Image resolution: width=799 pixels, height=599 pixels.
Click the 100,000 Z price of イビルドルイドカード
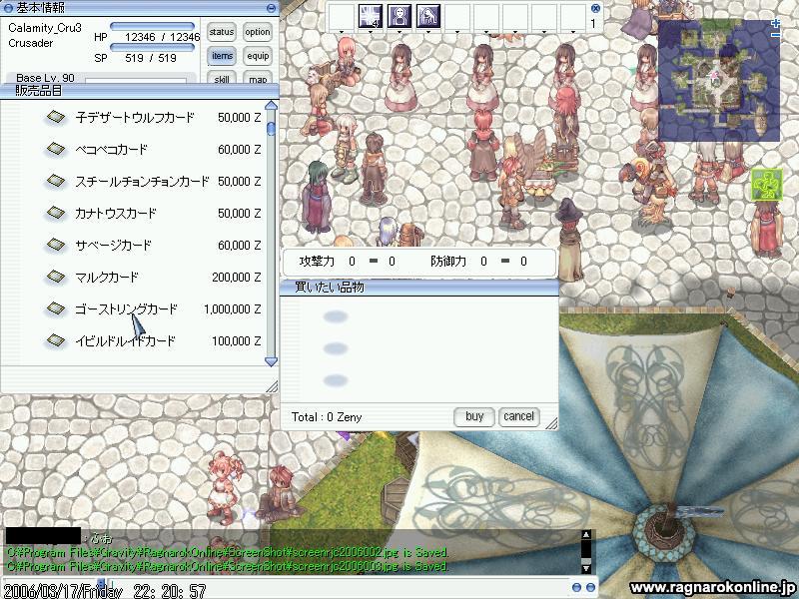[x=236, y=341]
